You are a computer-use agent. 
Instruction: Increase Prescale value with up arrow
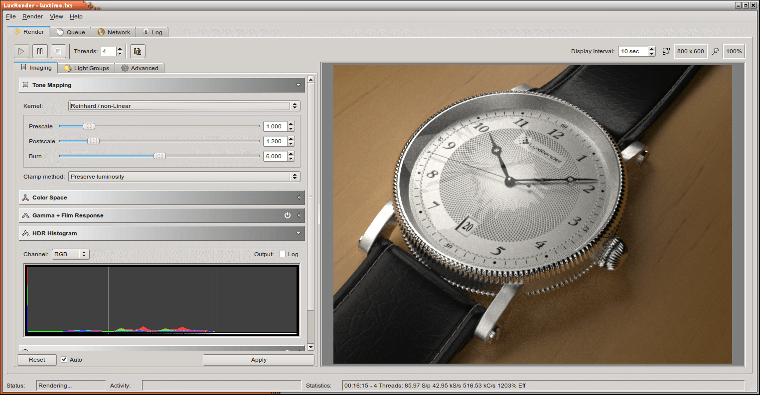pos(291,124)
